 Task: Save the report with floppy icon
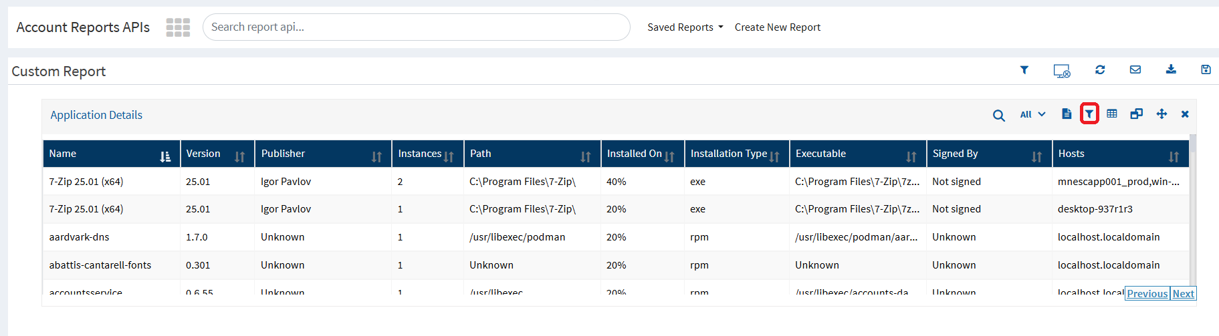tap(1206, 70)
